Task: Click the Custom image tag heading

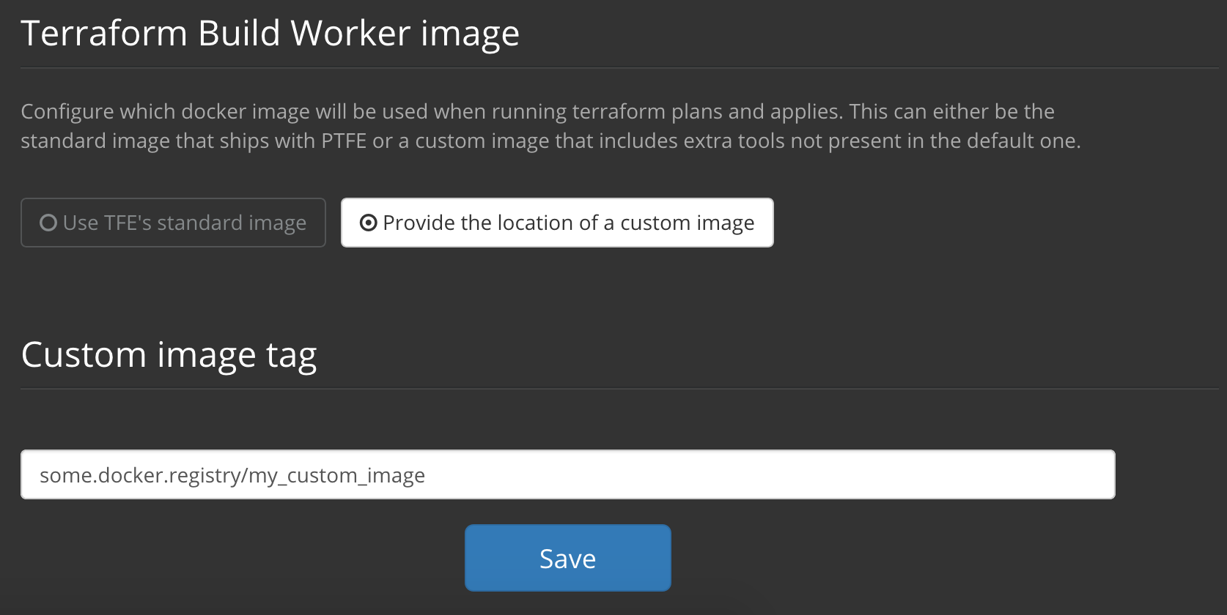Action: point(169,355)
